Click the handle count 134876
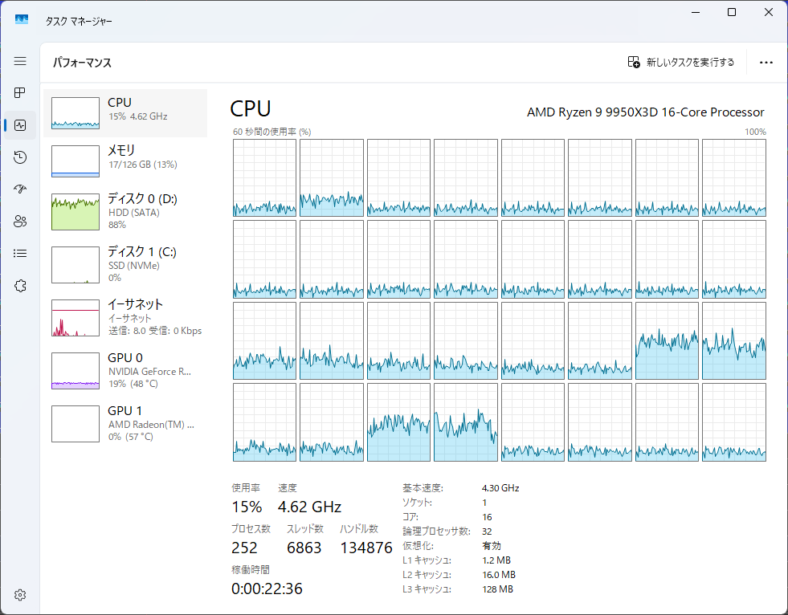This screenshot has height=615, width=788. tap(366, 548)
